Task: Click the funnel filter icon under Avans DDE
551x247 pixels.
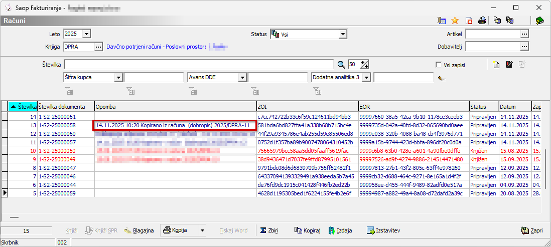Action: 193,91
